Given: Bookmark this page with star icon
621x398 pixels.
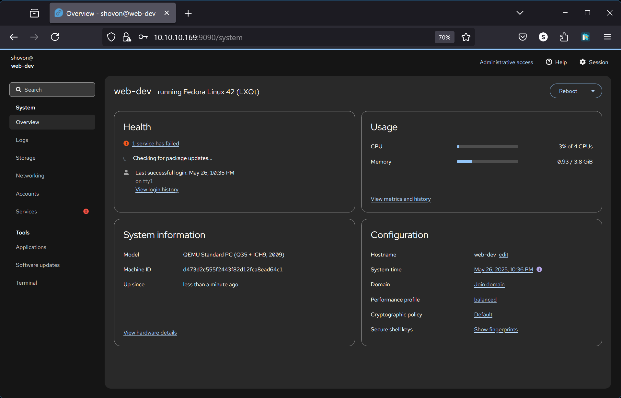Looking at the screenshot, I should (x=466, y=37).
